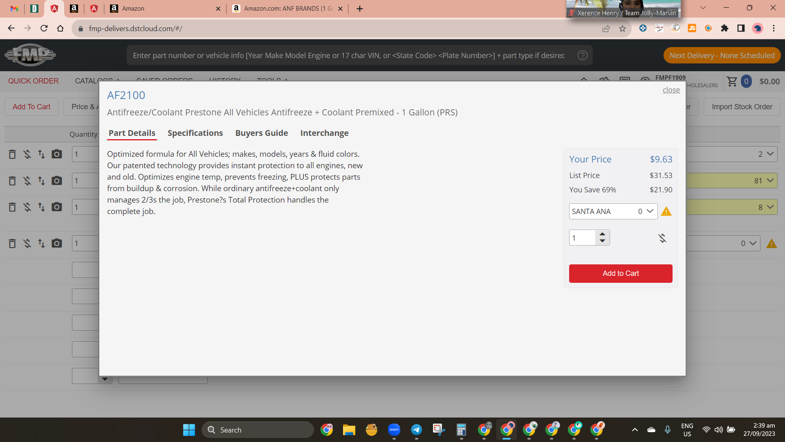The height and width of the screenshot is (442, 785).
Task: Click the first row quantity input
Action: coord(85,154)
